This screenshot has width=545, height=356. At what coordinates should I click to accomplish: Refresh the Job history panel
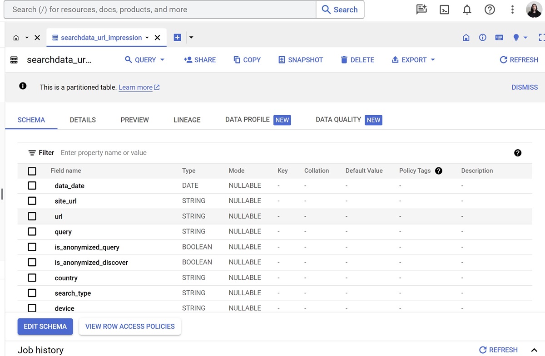(499, 350)
